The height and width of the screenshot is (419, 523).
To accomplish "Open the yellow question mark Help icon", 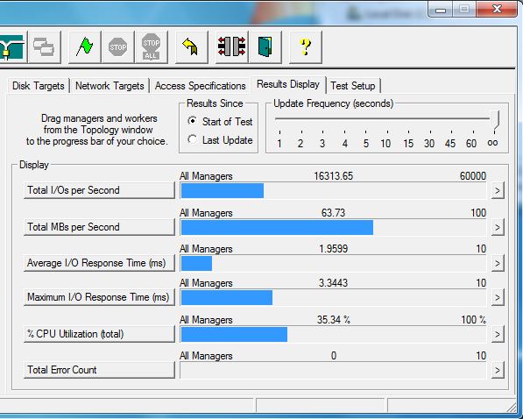I will 306,47.
